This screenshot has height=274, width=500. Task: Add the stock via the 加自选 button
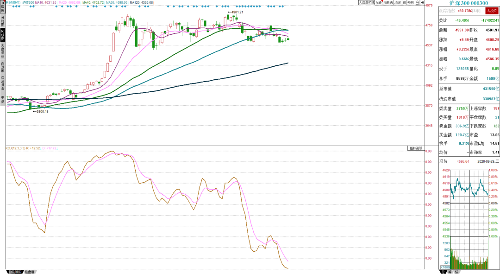click(x=388, y=3)
